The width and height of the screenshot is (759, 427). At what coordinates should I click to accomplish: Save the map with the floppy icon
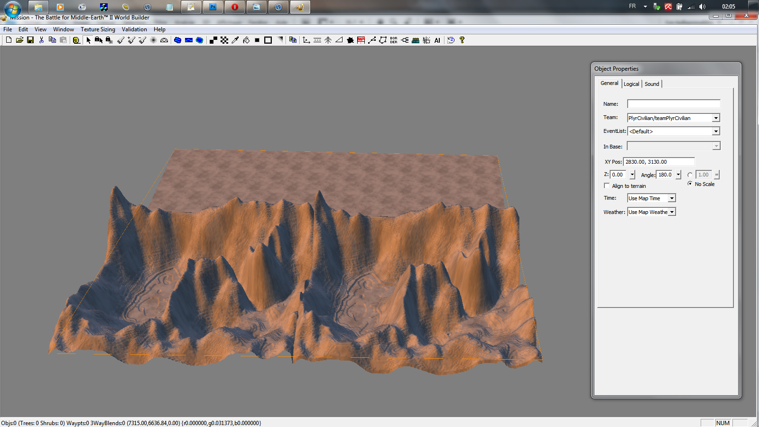[x=30, y=40]
